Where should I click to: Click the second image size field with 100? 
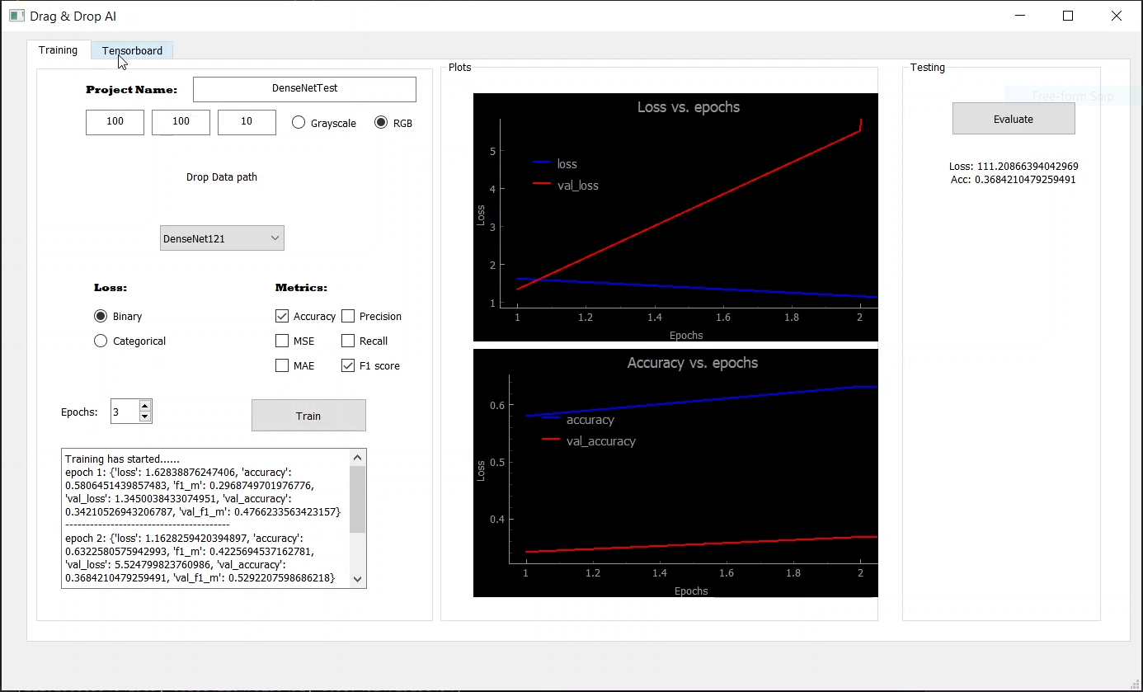click(x=181, y=122)
